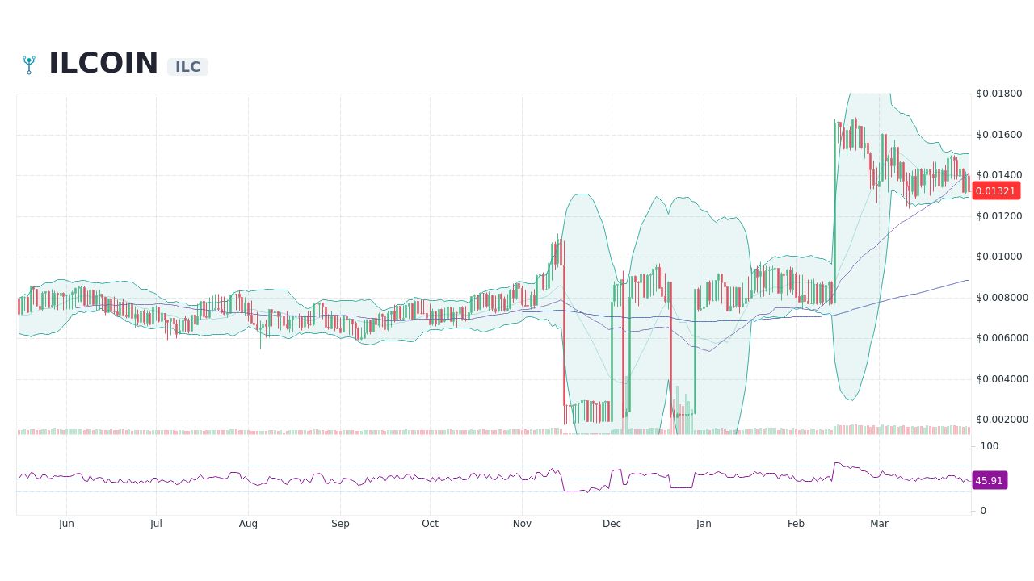Click the $0.008000 gridline label
Viewport: 1034px width, 581px height.
click(1002, 299)
